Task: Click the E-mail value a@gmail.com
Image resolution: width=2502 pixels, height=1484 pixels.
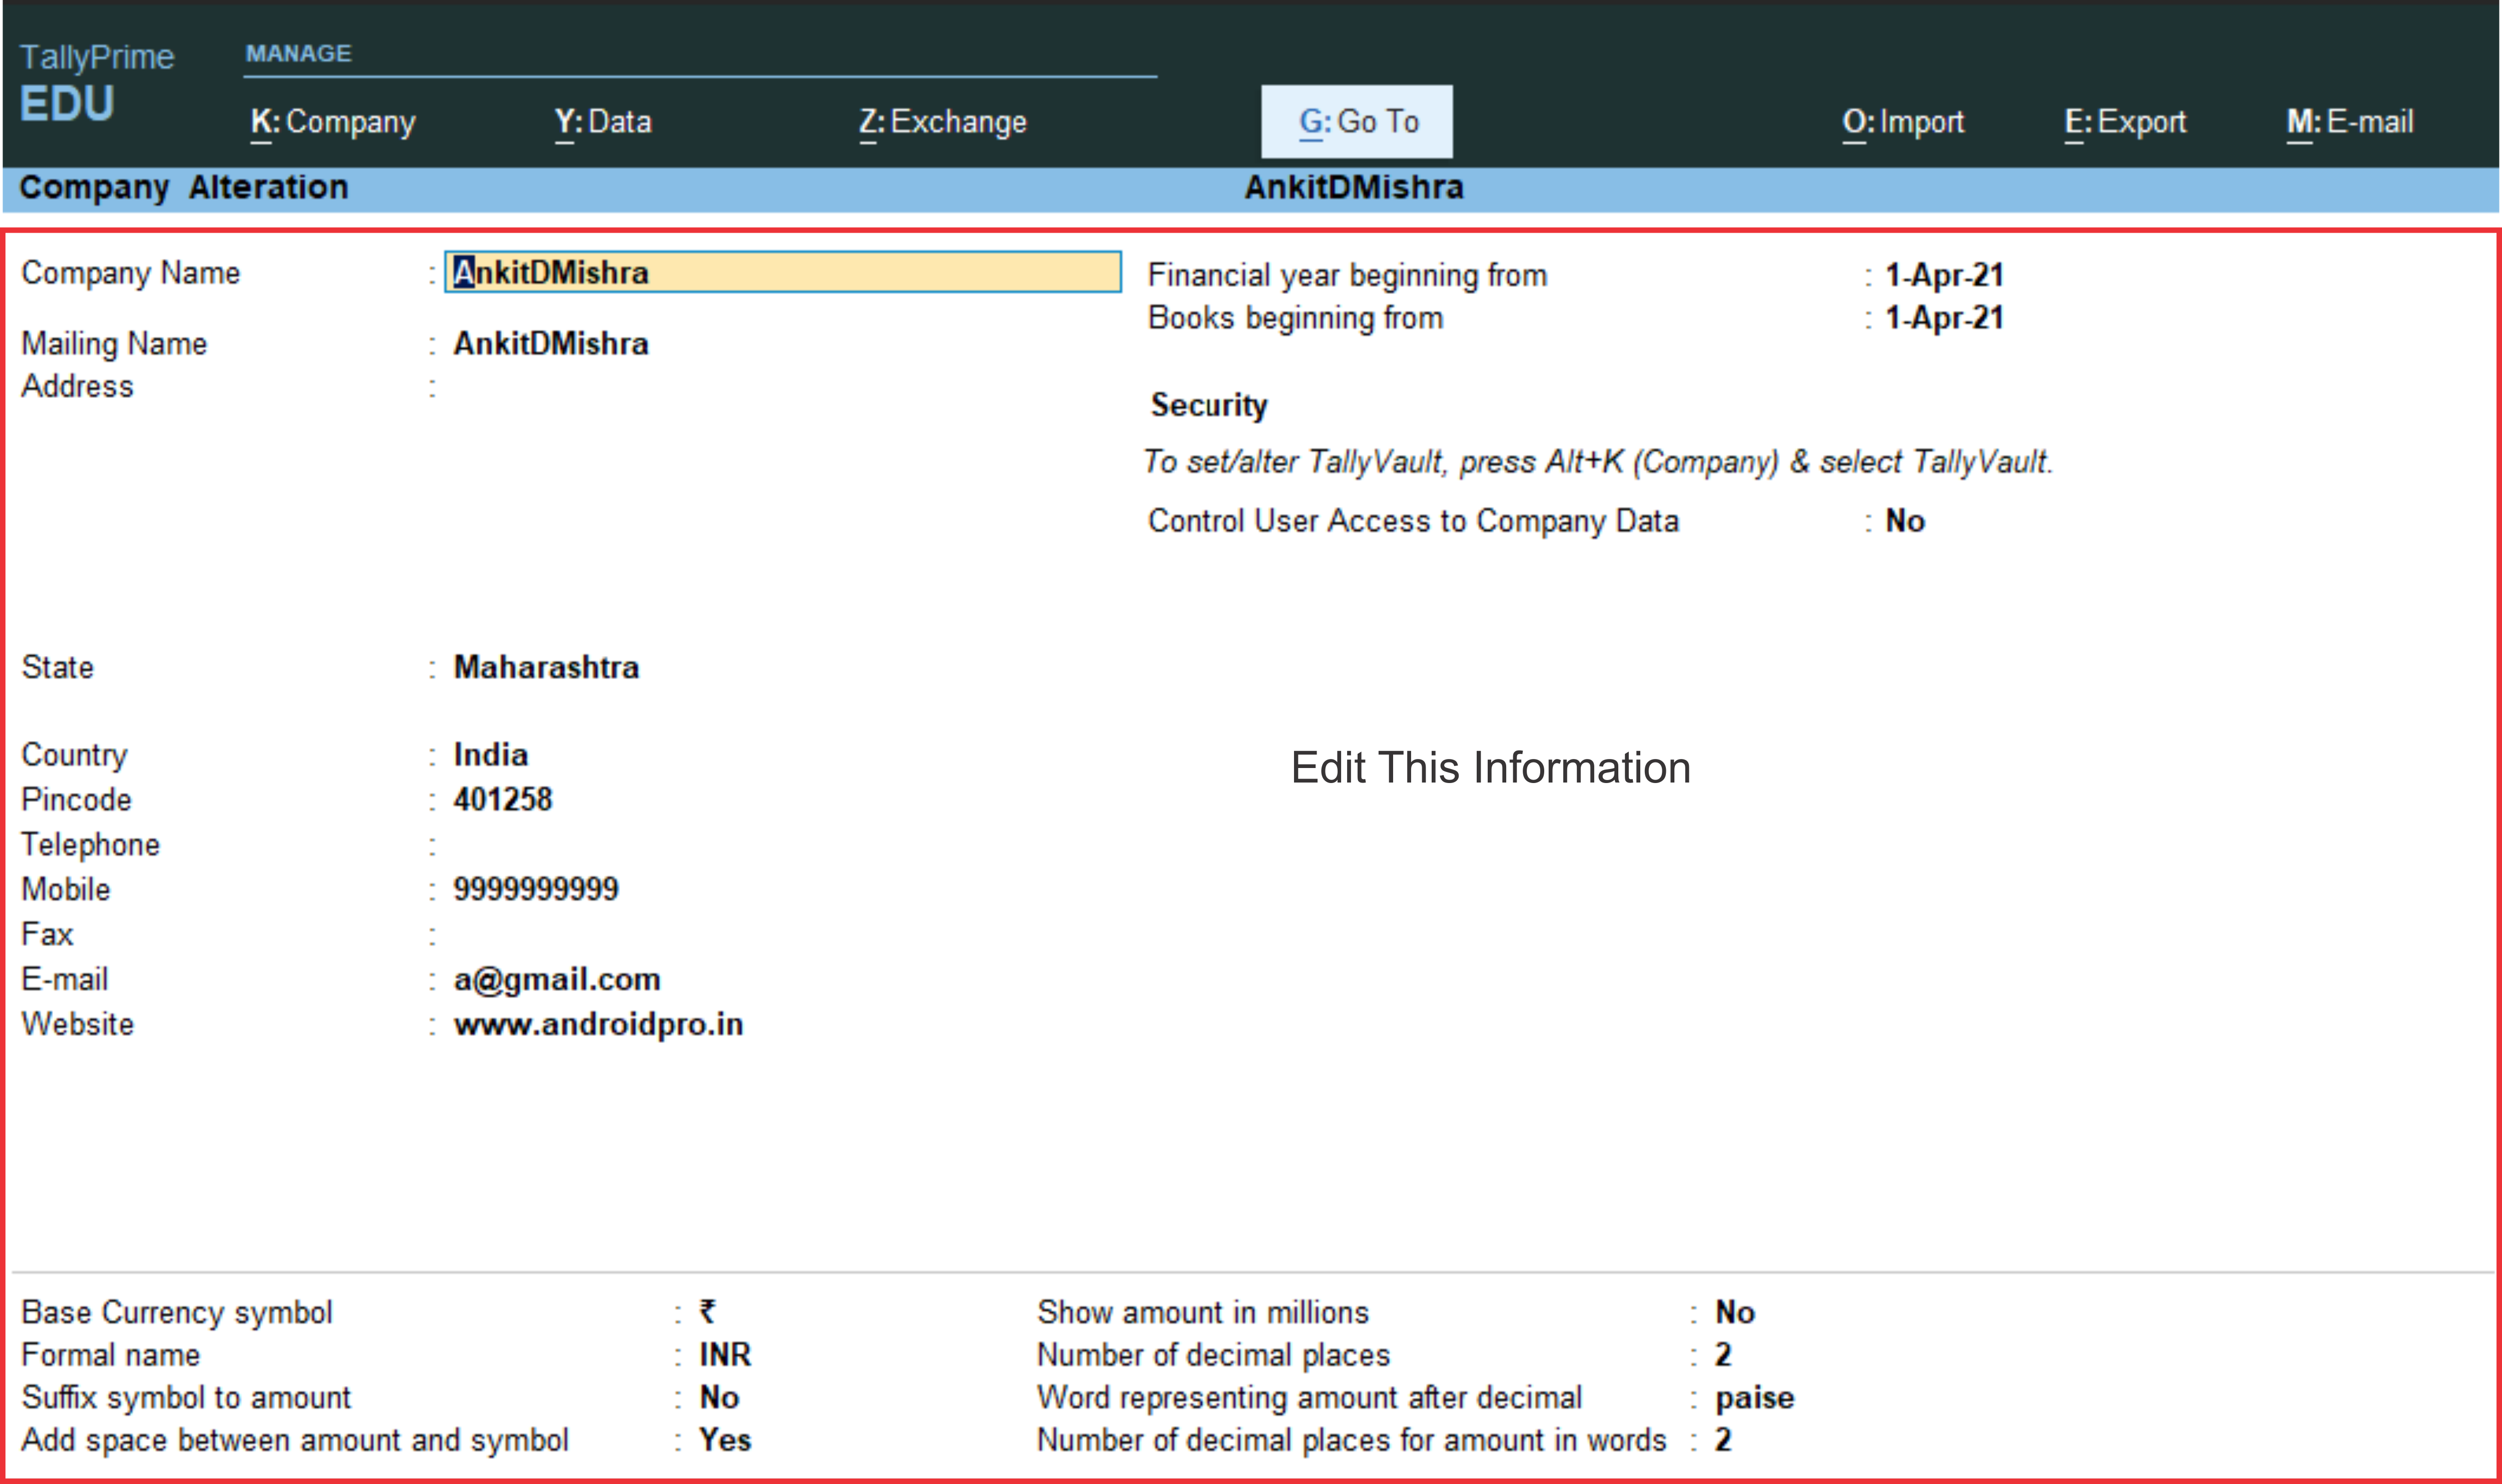Action: [x=556, y=979]
